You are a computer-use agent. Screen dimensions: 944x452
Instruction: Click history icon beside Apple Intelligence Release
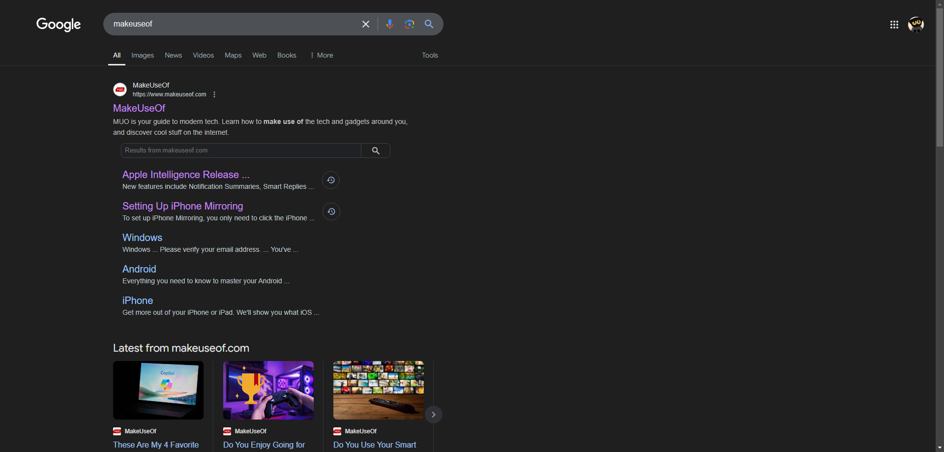click(331, 180)
